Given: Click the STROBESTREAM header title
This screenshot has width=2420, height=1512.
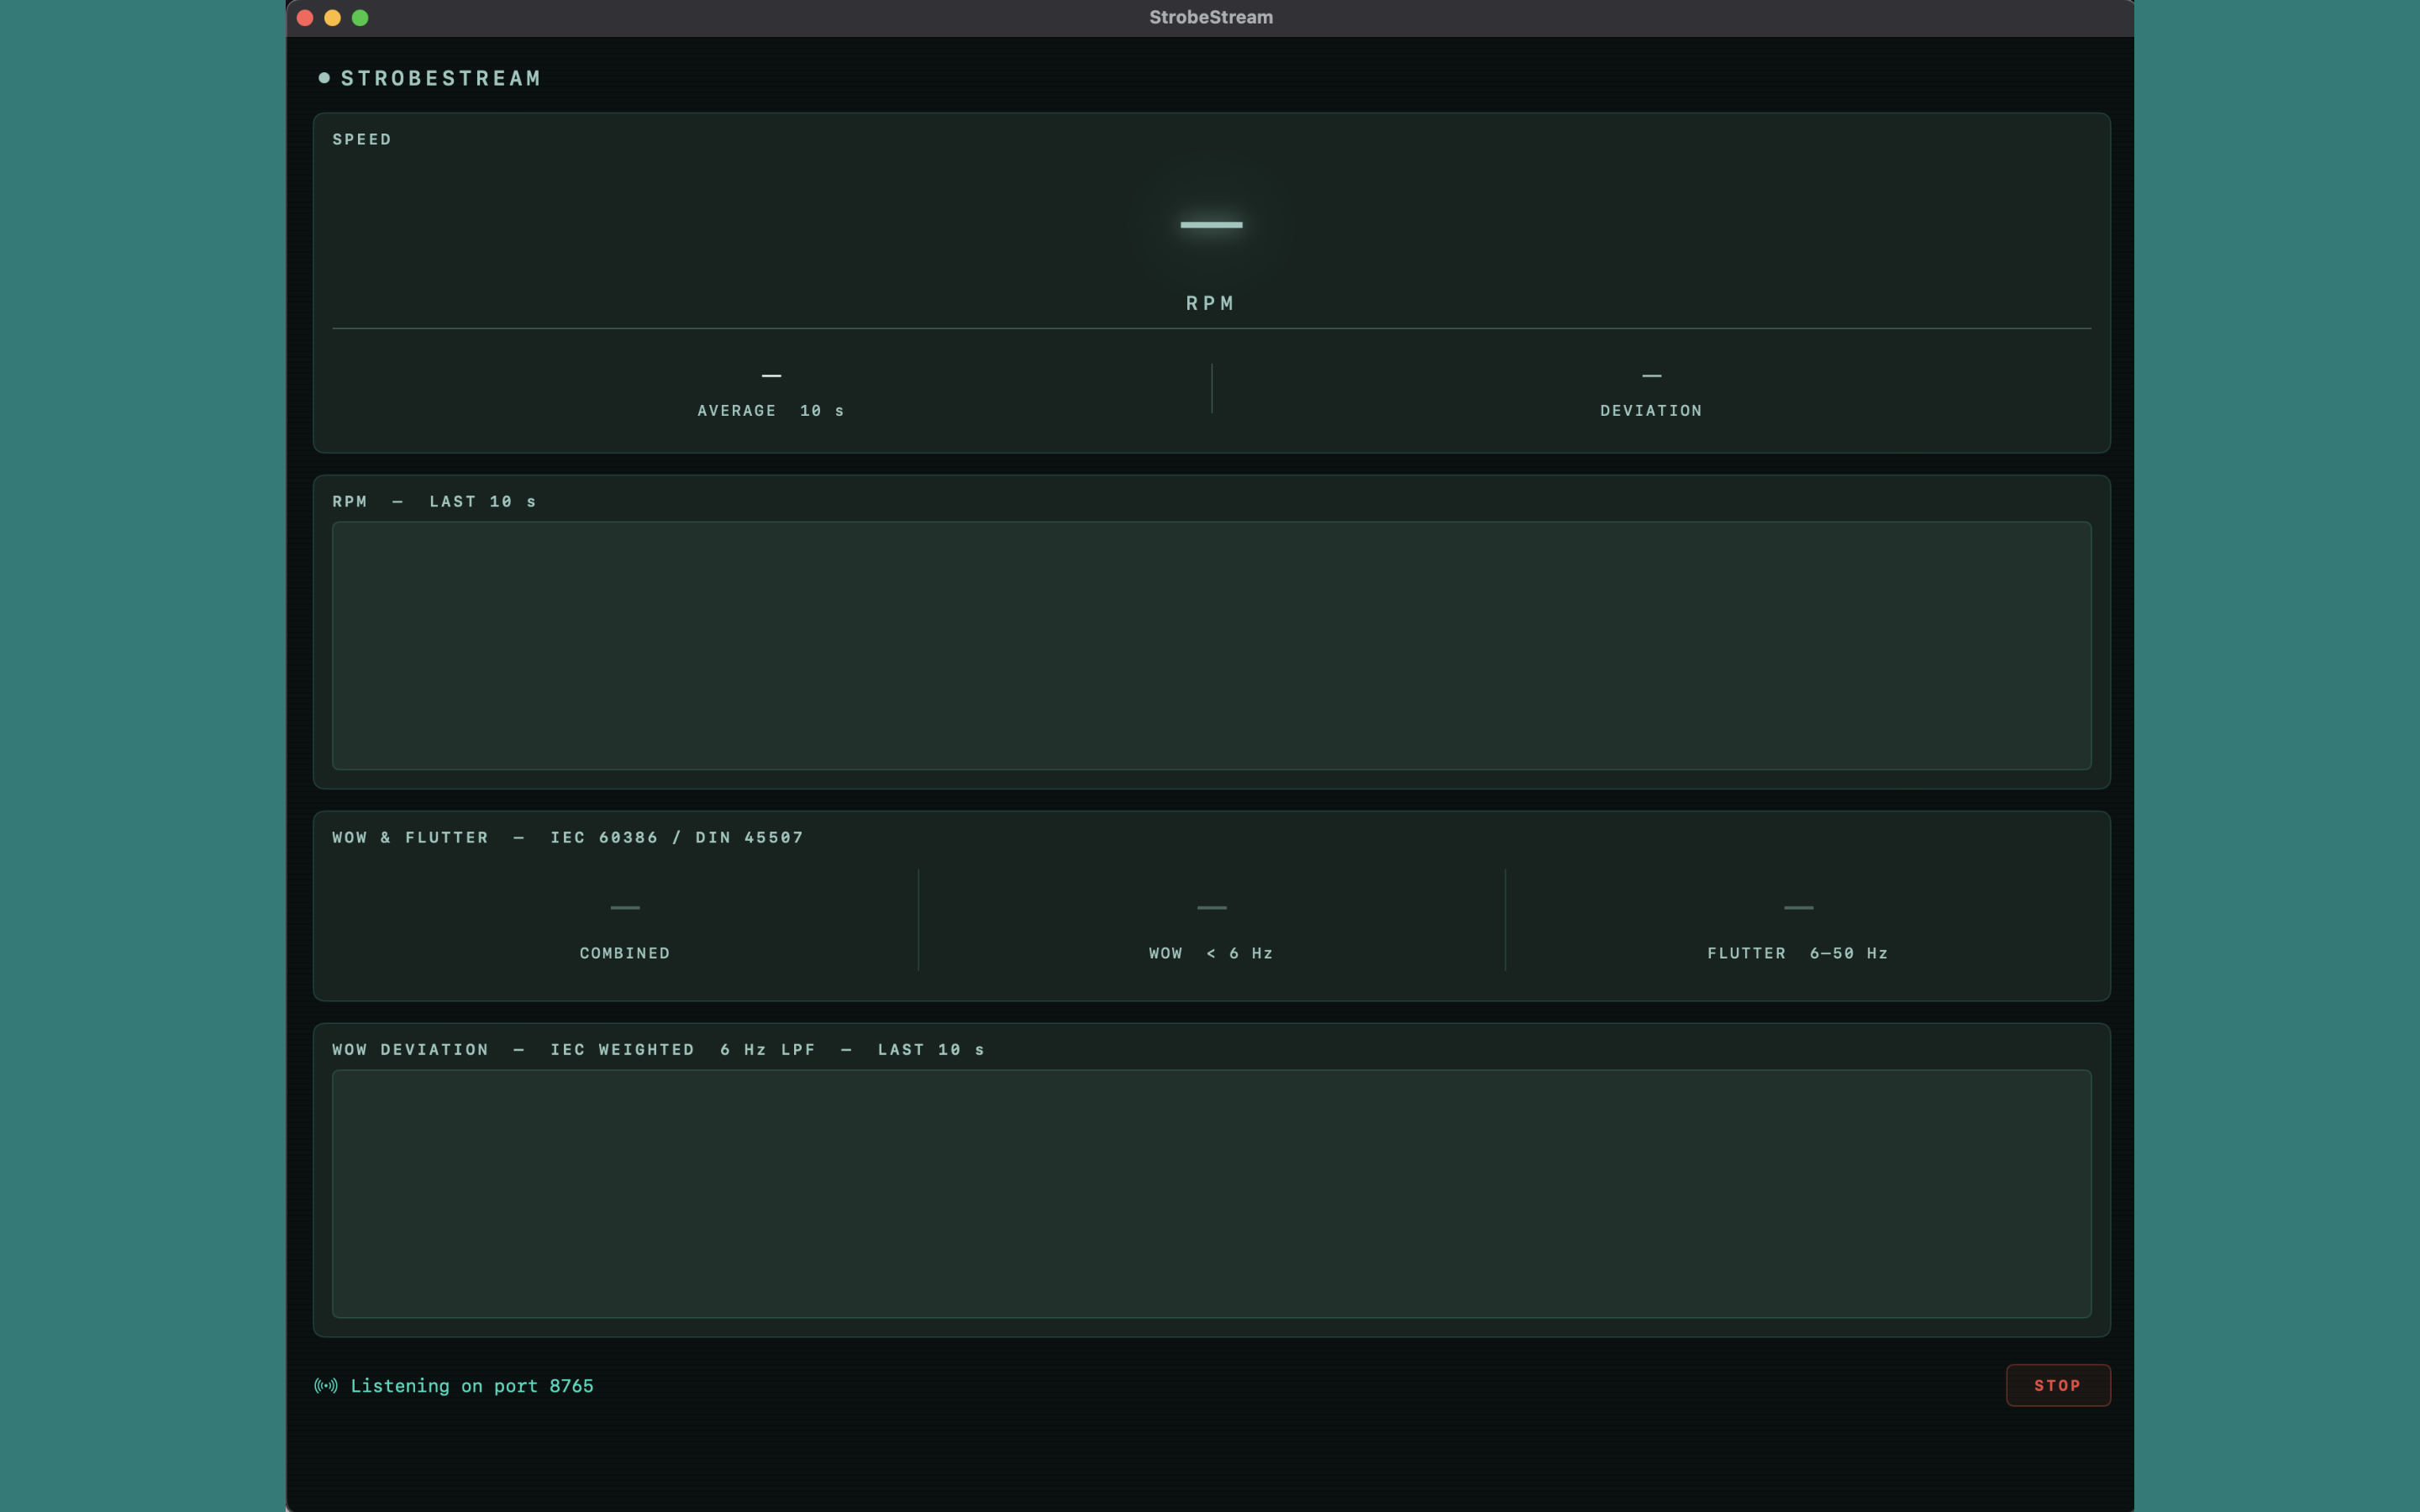Looking at the screenshot, I should point(441,78).
